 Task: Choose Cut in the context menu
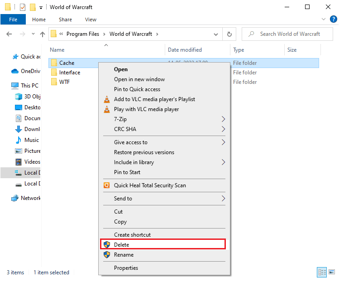click(164, 212)
